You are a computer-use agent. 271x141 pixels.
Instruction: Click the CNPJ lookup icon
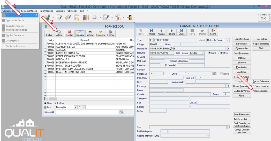tap(215, 74)
